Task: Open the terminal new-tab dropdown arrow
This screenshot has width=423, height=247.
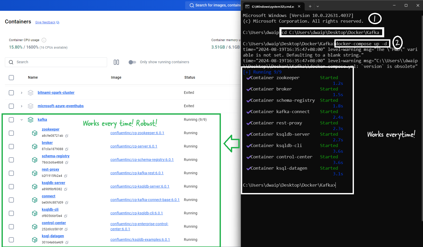Action: pyautogui.click(x=318, y=6)
